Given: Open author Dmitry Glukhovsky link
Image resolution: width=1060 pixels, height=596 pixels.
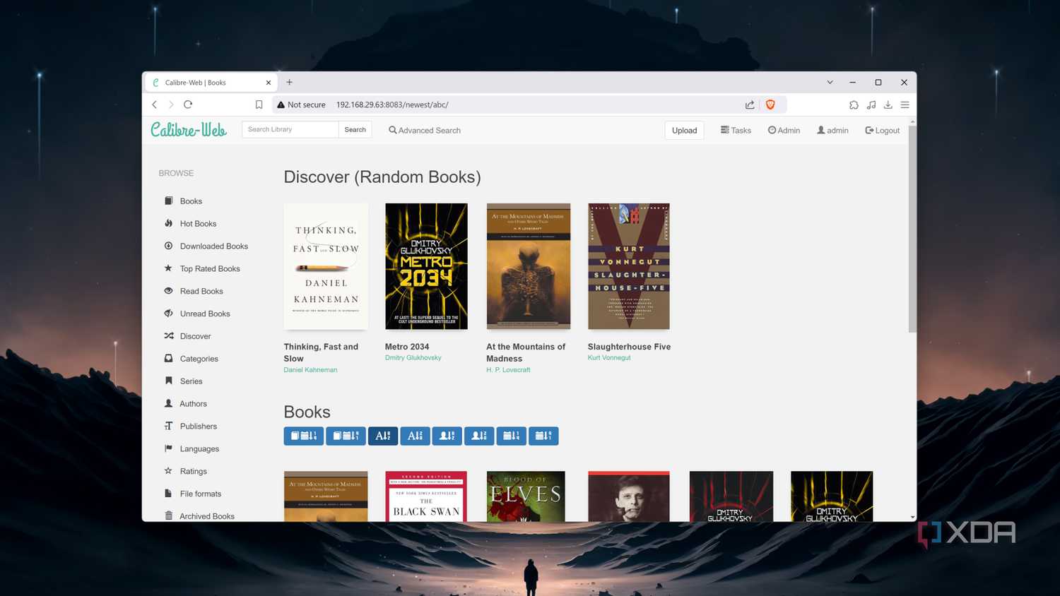Looking at the screenshot, I should coord(413,358).
